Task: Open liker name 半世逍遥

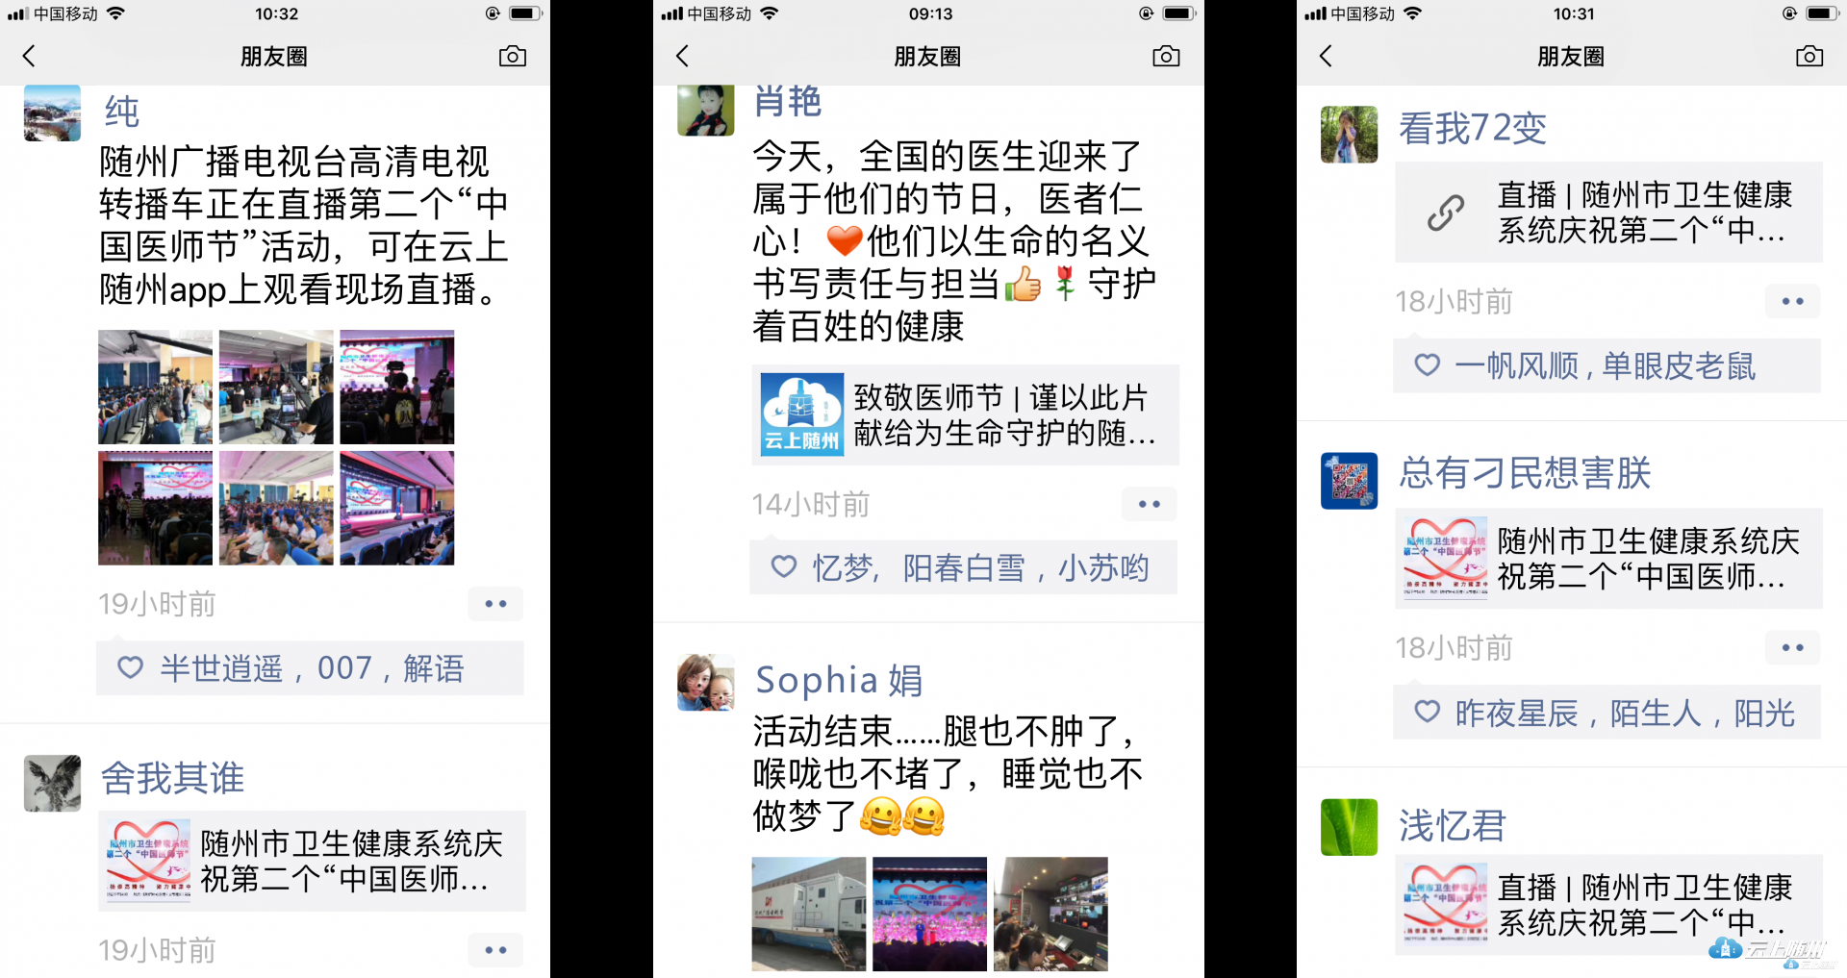Action: click(221, 668)
